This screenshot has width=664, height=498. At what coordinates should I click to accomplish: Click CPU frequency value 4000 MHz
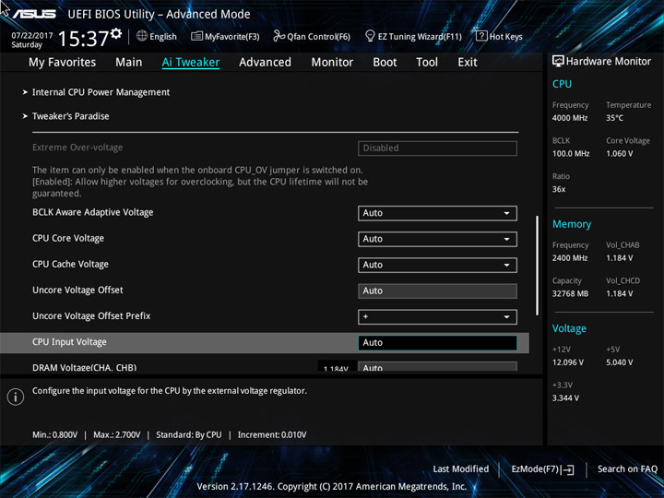(570, 118)
